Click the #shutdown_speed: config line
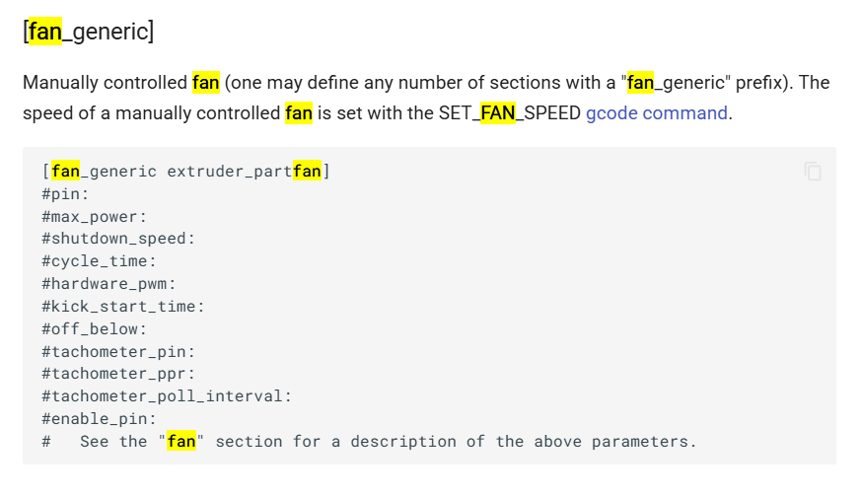The image size is (861, 498). (118, 239)
